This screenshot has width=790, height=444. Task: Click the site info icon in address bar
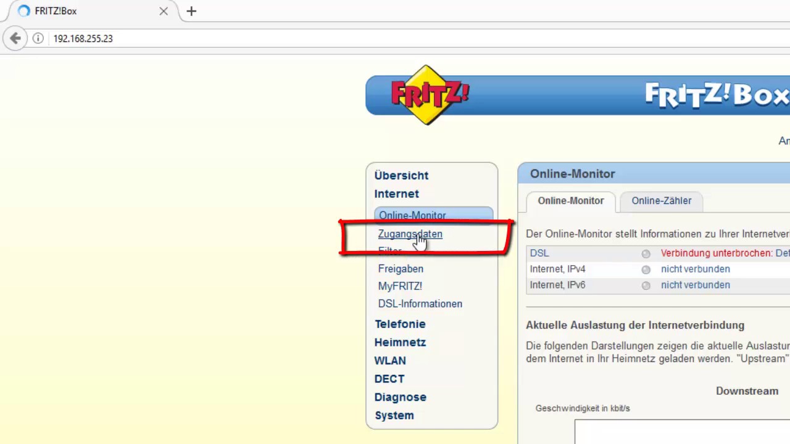coord(38,38)
